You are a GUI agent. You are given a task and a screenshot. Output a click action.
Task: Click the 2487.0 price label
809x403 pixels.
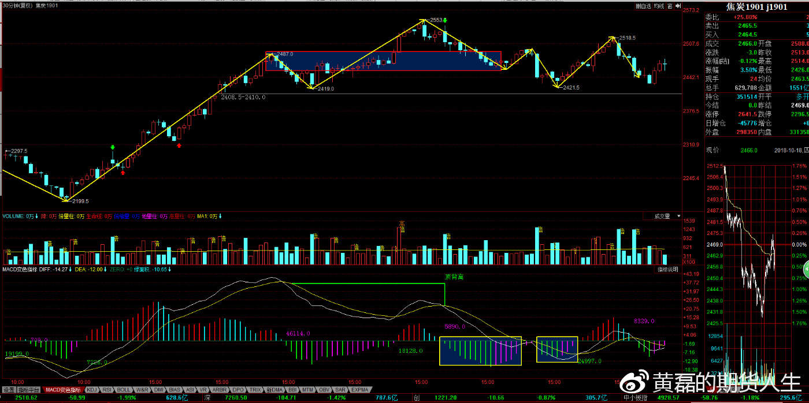click(x=285, y=54)
